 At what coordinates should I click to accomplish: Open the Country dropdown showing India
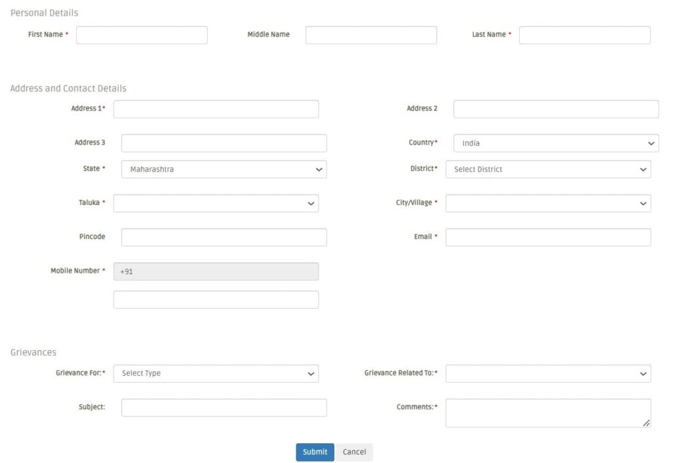tap(555, 143)
